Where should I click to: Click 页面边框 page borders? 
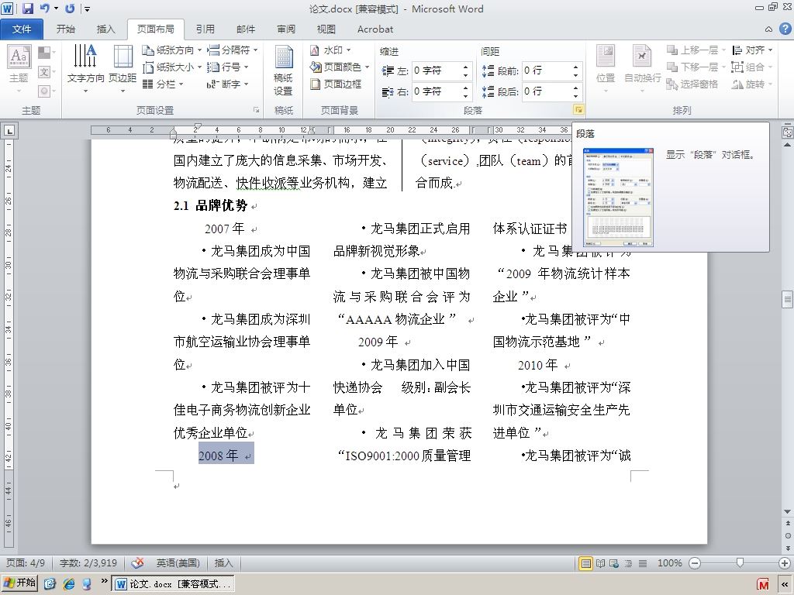coord(337,84)
